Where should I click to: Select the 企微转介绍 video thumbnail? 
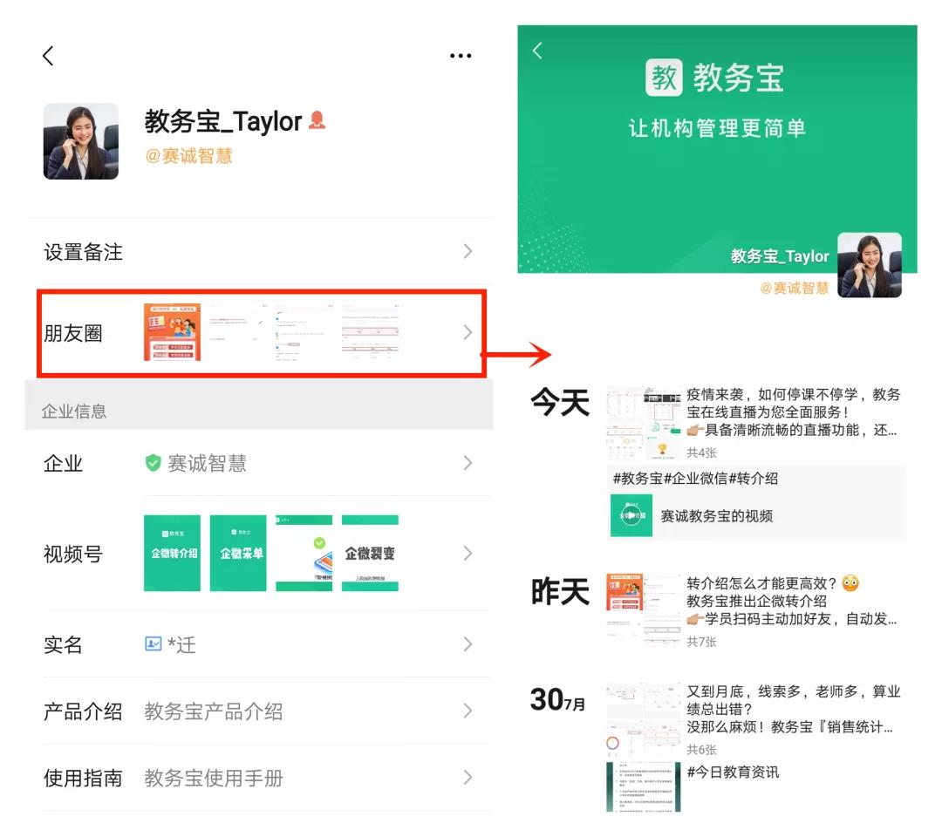click(172, 552)
